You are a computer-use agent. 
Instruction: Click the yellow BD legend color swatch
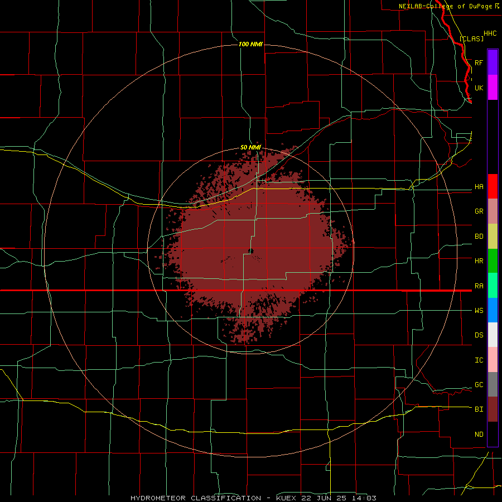pyautogui.click(x=493, y=236)
